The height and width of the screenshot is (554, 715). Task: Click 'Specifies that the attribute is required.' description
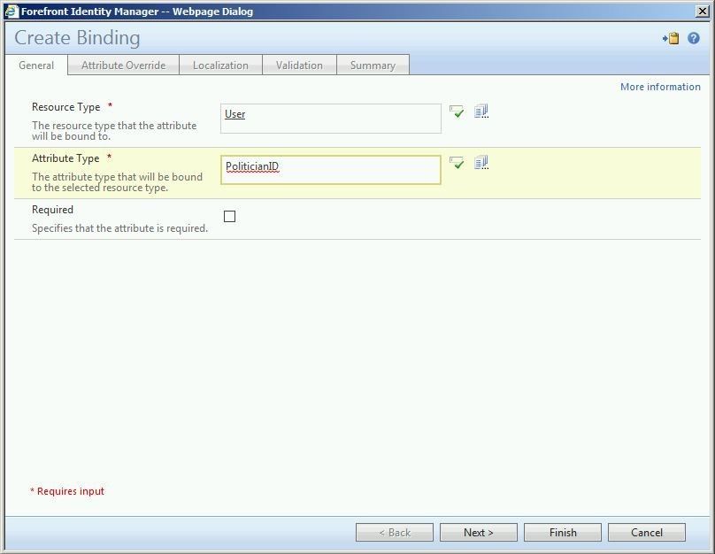pyautogui.click(x=120, y=228)
